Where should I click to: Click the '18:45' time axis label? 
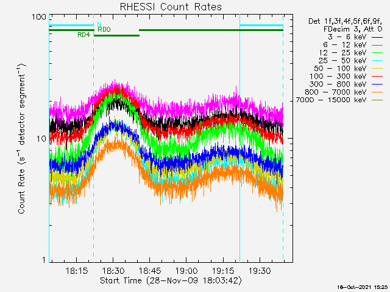[x=150, y=271]
